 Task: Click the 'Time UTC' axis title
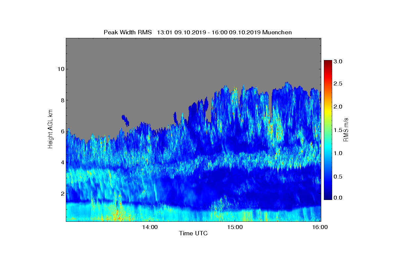click(194, 234)
